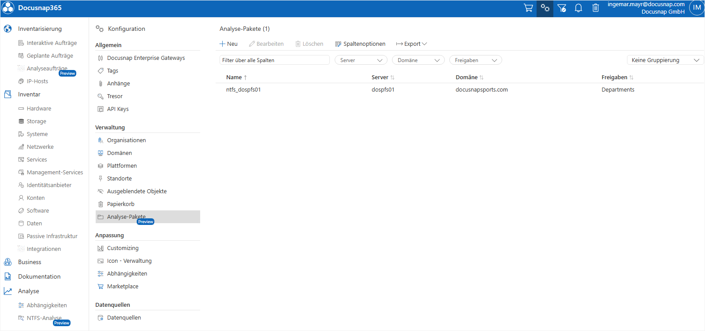Viewport: 705px width, 331px height.
Task: Expand the Export dropdown menu
Action: (x=411, y=44)
